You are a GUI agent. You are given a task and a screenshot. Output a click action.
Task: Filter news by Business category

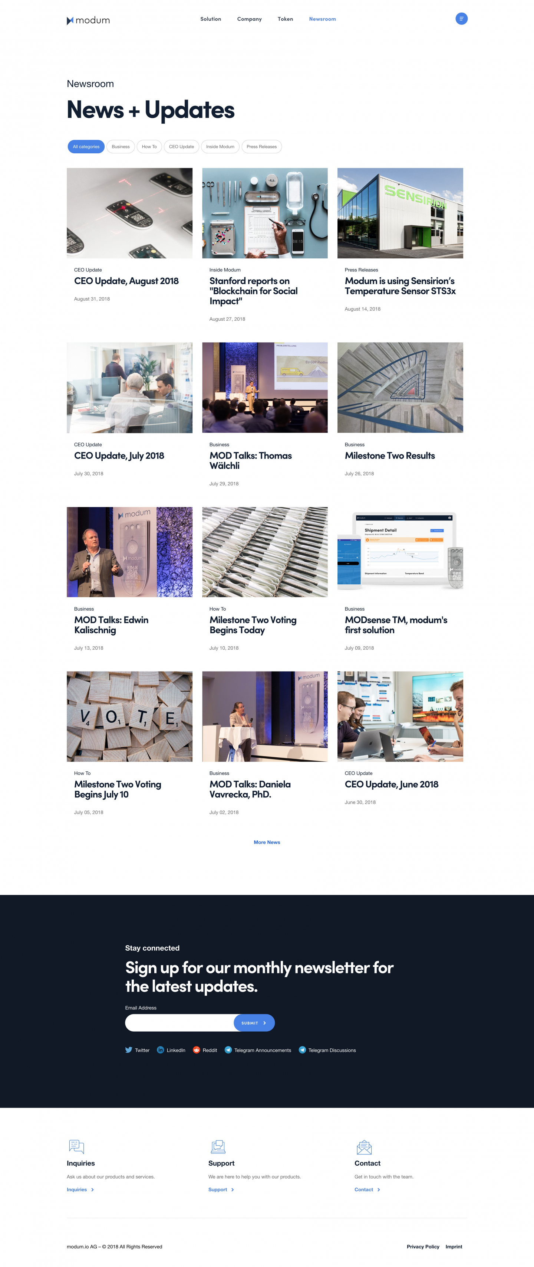pyautogui.click(x=121, y=147)
